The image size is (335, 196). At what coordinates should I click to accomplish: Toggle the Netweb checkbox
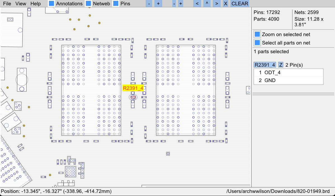coord(88,3)
